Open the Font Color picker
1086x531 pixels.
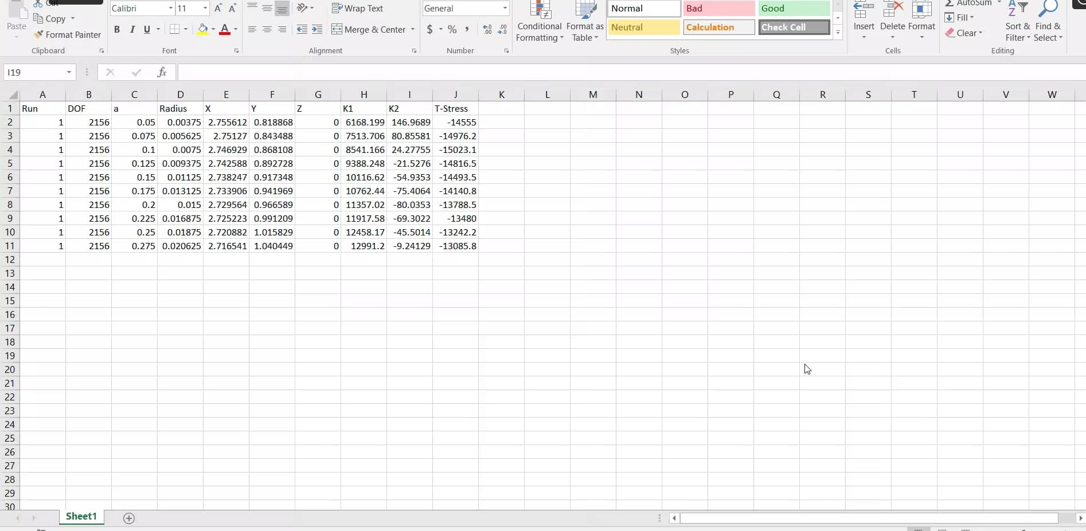click(x=235, y=29)
